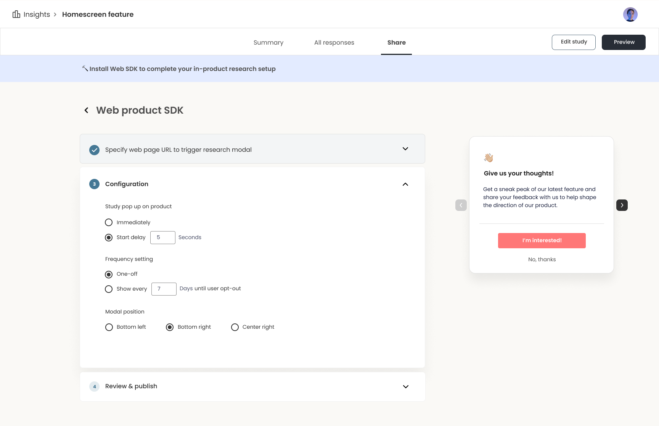Click the back arrow beside Web product SDK
This screenshot has height=426, width=659.
click(87, 110)
